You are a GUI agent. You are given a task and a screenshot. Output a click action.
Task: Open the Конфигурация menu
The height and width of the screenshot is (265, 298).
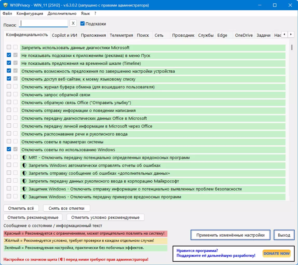tap(30, 14)
